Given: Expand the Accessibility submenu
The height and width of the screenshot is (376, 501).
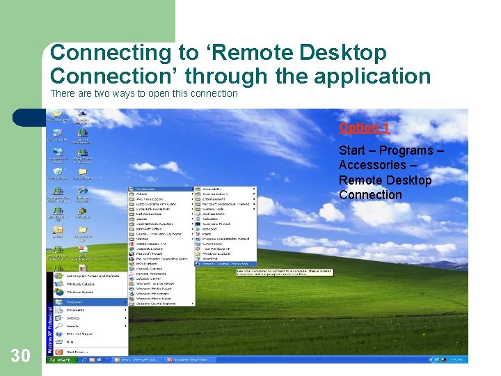Looking at the screenshot, I should pos(225,189).
